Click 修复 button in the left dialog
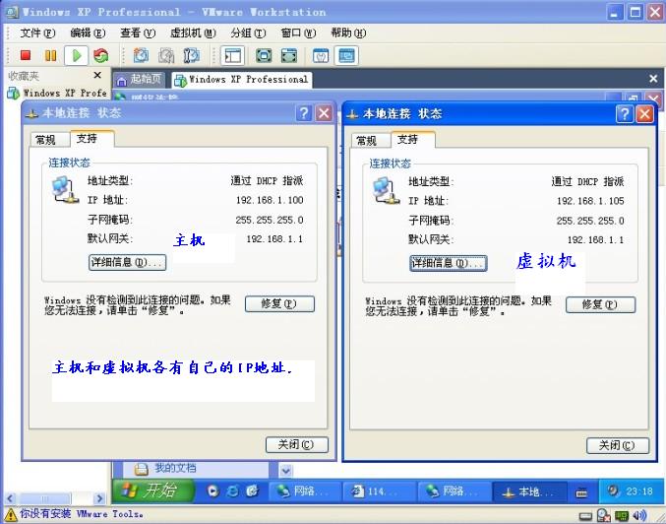The width and height of the screenshot is (666, 524). (278, 303)
